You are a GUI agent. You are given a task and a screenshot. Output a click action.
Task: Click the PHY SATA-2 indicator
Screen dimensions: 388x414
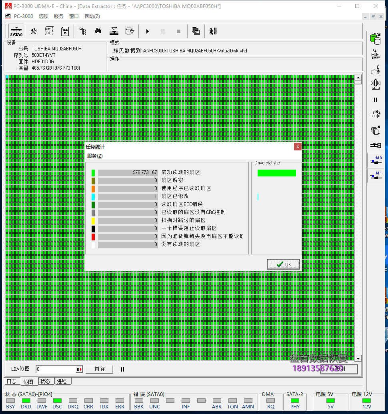[295, 400]
